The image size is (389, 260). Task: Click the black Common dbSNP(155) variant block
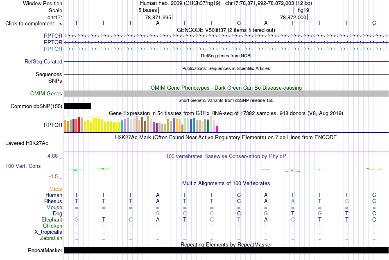(77, 106)
